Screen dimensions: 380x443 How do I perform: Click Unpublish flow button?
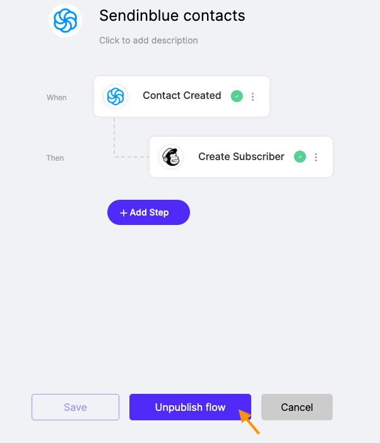(190, 407)
